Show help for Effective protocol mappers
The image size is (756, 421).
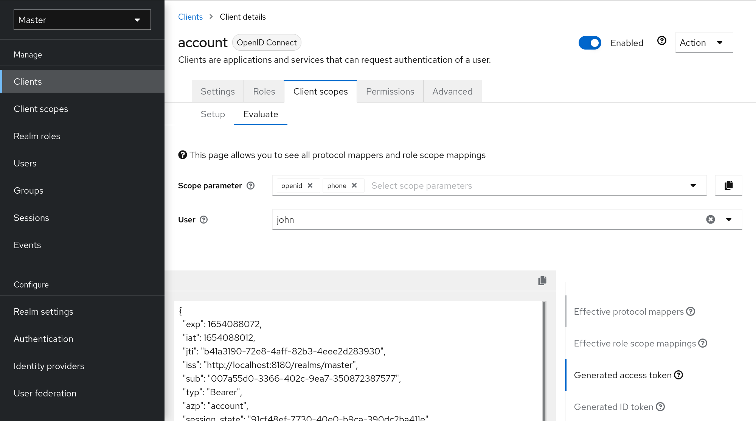click(x=691, y=311)
